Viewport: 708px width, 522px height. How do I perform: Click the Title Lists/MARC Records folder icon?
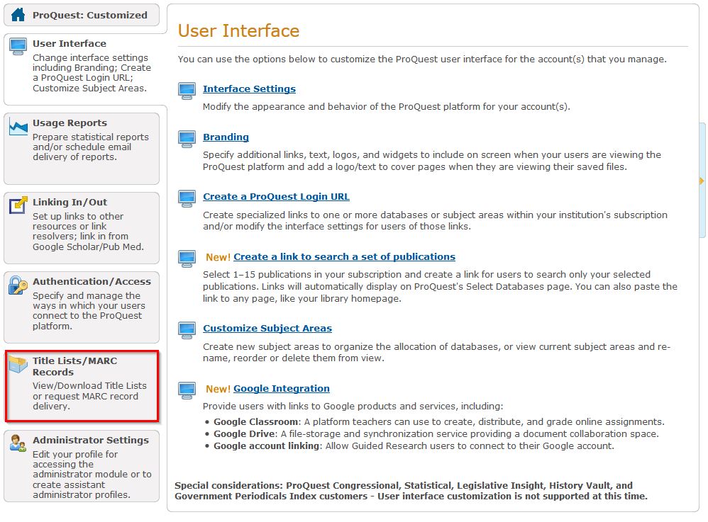18,365
